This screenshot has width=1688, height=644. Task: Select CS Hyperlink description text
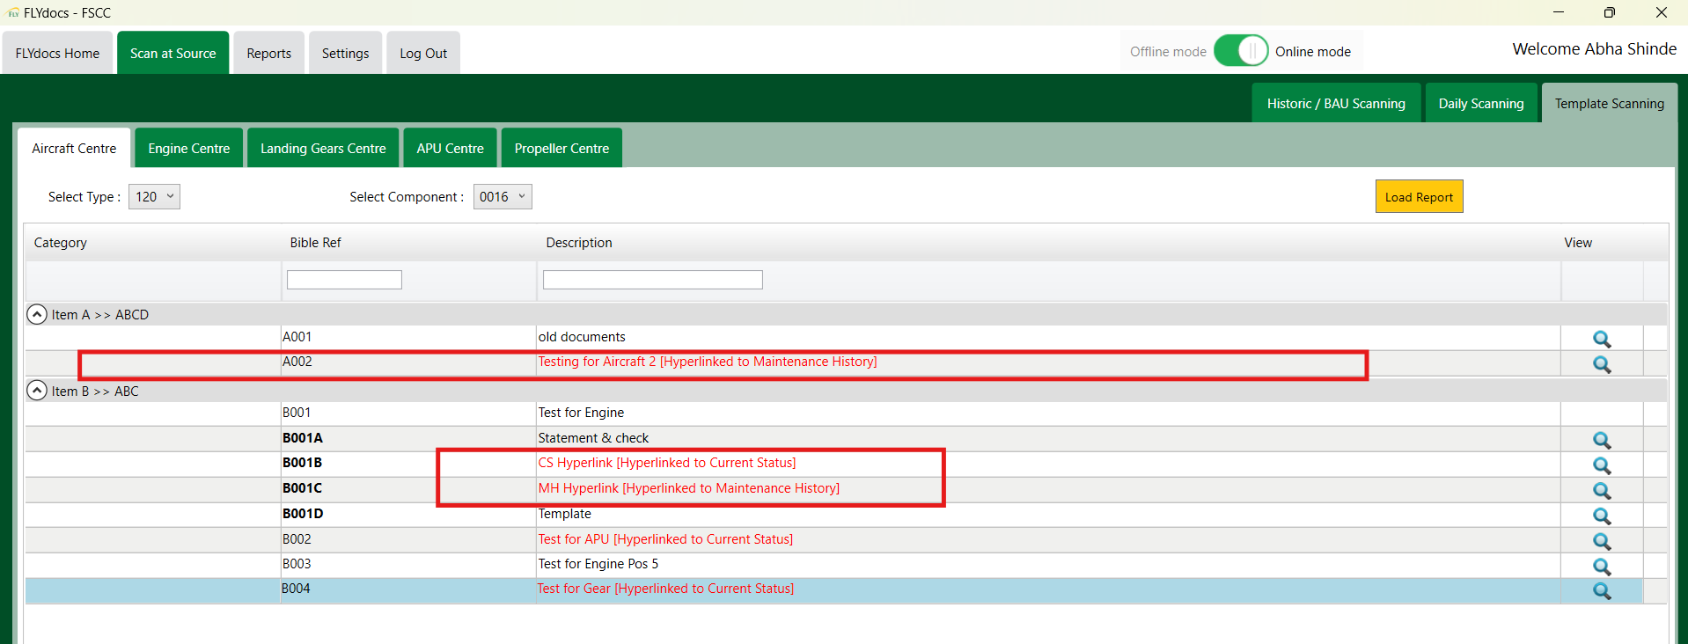pos(667,463)
